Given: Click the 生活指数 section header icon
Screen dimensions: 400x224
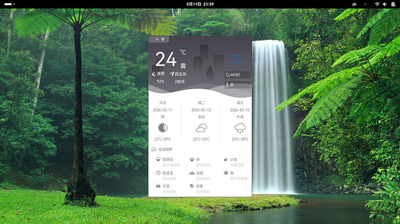Looking at the screenshot, I should coord(154,149).
